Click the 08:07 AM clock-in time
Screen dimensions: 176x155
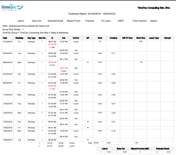(52, 42)
